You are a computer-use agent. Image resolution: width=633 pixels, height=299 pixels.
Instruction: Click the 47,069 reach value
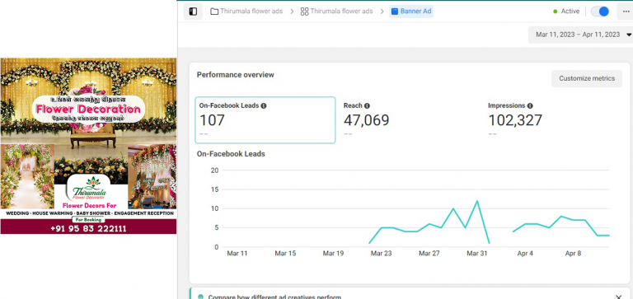pos(367,120)
